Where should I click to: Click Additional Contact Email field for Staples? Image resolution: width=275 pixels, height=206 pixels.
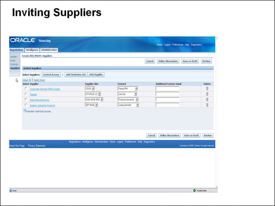168,94
